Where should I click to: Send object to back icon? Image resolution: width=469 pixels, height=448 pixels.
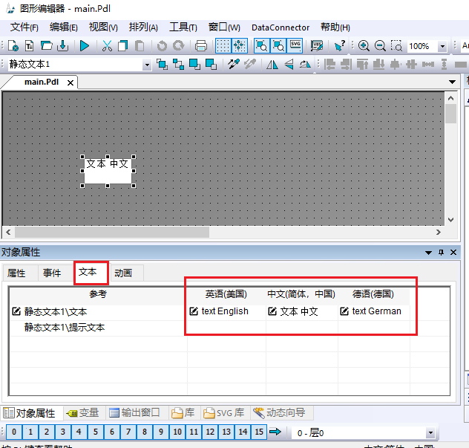pyautogui.click(x=211, y=64)
